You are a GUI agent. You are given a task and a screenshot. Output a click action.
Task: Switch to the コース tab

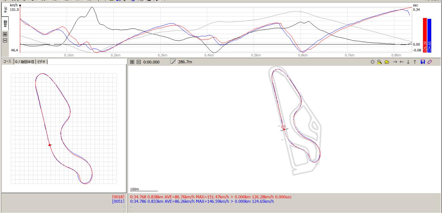tap(7, 62)
